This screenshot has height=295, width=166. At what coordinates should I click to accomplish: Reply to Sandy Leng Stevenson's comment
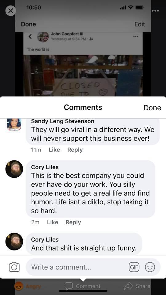(75, 150)
